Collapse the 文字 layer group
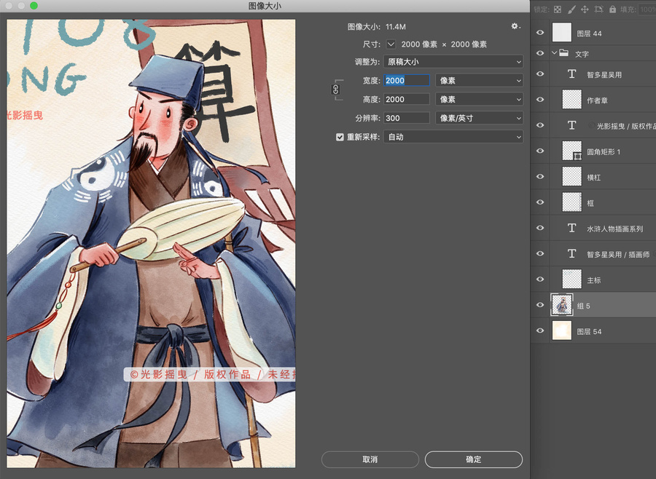Image resolution: width=656 pixels, height=479 pixels. pos(554,53)
